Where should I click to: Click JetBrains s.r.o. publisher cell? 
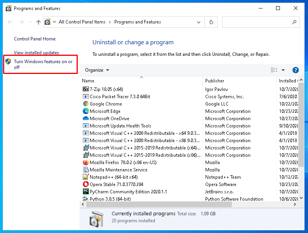pyautogui.click(x=219, y=191)
